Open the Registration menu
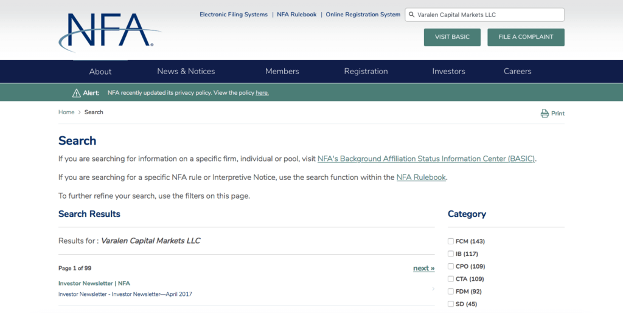 pyautogui.click(x=366, y=71)
